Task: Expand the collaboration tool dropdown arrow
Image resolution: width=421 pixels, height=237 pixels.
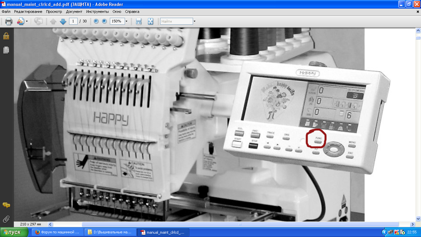Action: [27, 21]
